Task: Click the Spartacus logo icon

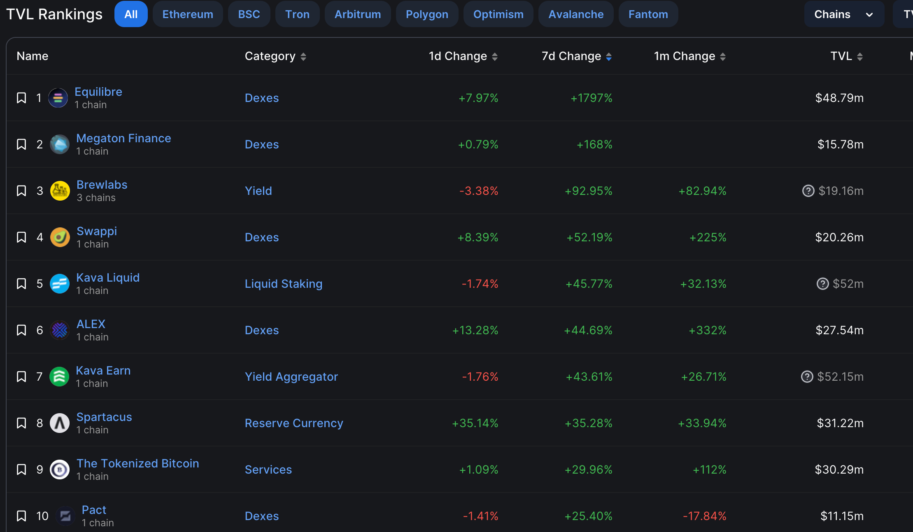Action: [x=60, y=423]
